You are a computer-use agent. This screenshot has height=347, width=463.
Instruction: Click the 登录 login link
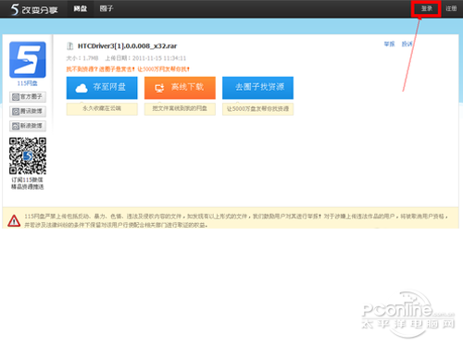click(x=427, y=8)
